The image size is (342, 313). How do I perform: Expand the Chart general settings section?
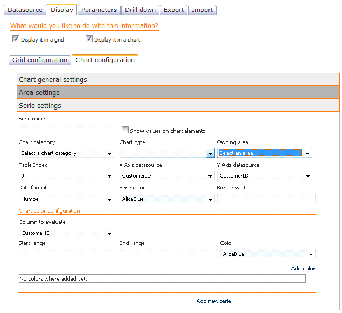[178, 80]
